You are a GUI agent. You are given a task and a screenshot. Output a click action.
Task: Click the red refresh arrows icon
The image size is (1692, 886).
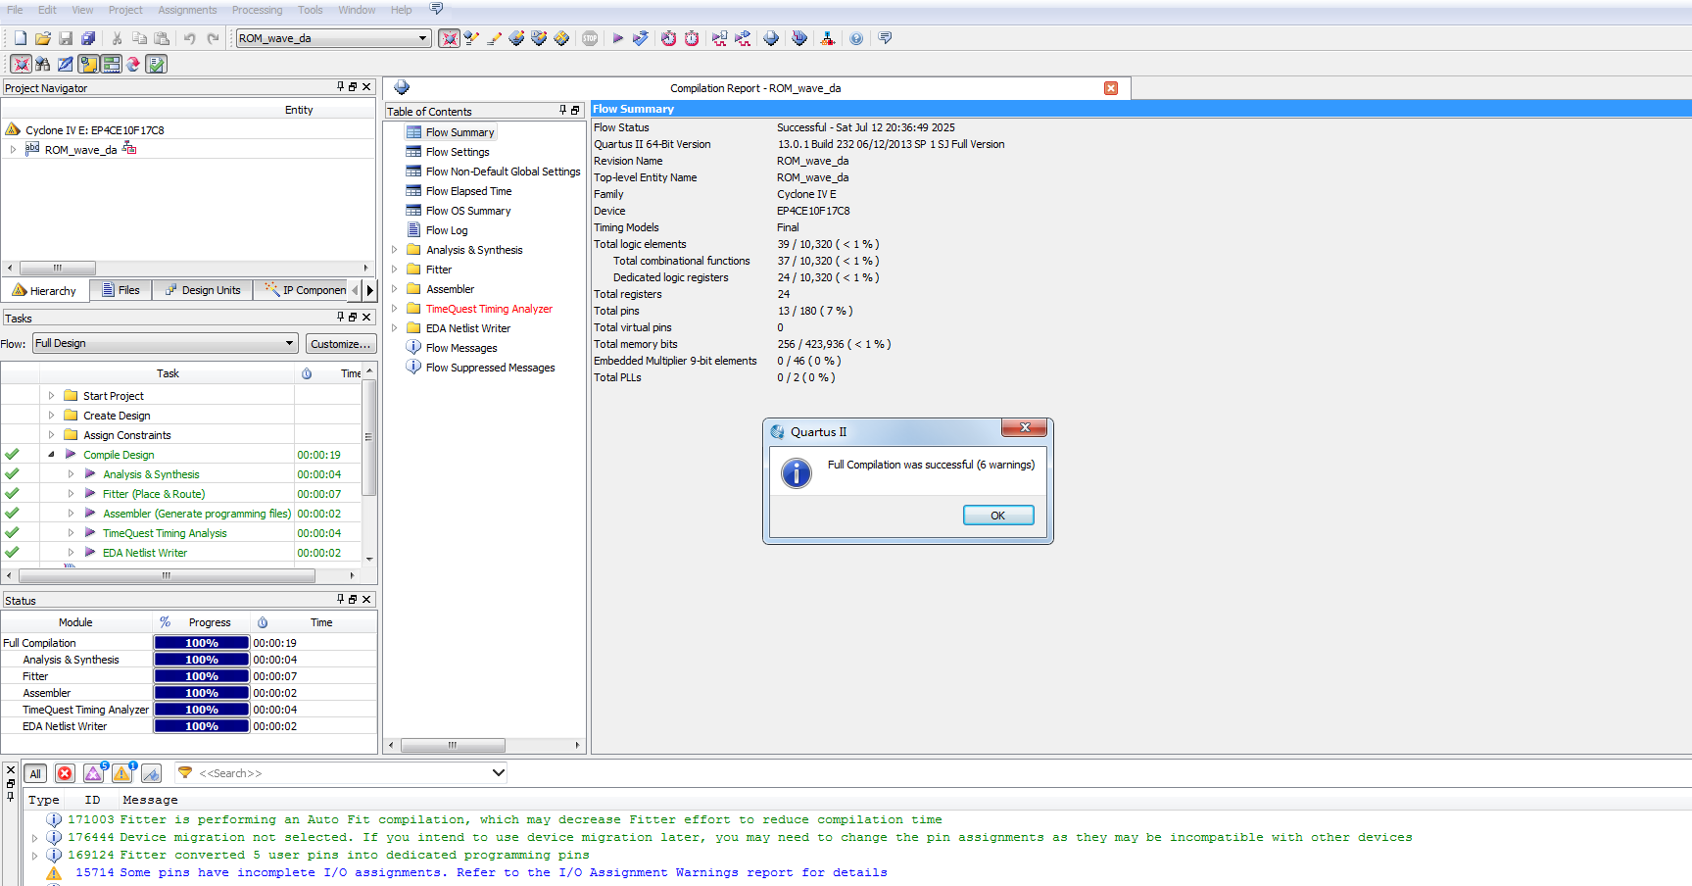click(133, 64)
